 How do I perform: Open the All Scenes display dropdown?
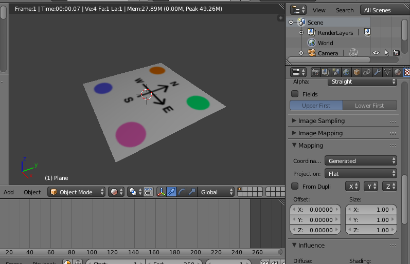tap(385, 10)
